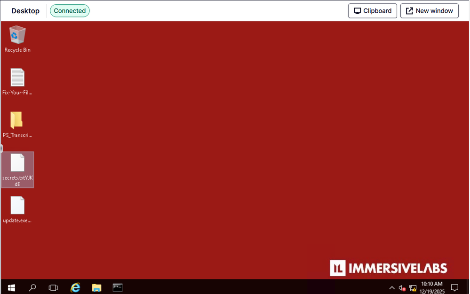
Task: Open Command Prompt from the taskbar
Action: (118, 287)
